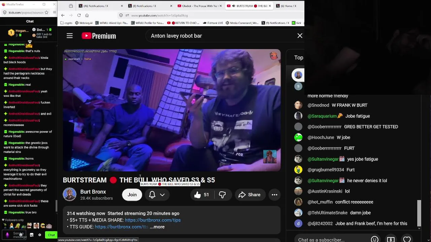Go to browser home page icon
Image resolution: width=431 pixels, height=242 pixels.
pos(87,15)
